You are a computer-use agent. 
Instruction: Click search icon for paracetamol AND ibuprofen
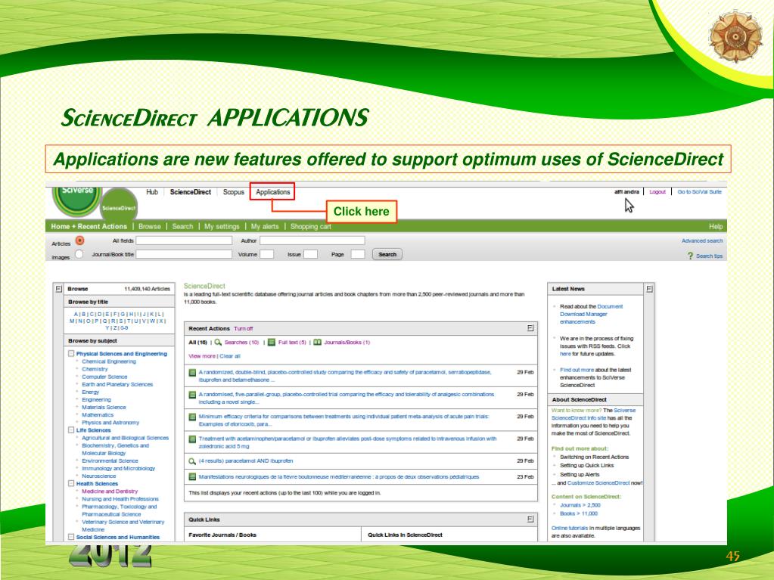click(x=192, y=461)
